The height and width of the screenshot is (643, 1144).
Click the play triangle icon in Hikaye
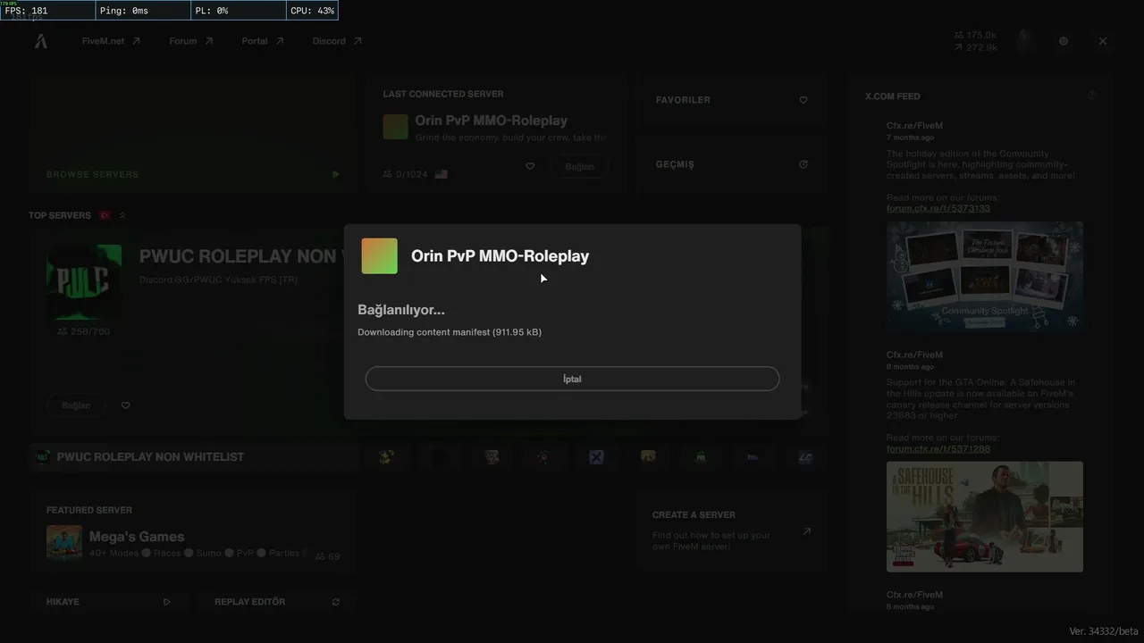tap(167, 602)
